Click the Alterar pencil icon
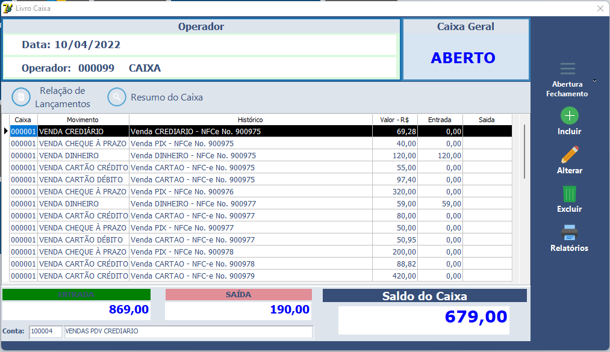 [569, 155]
